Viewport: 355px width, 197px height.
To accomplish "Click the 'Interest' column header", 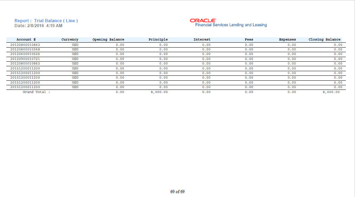I will [202, 39].
